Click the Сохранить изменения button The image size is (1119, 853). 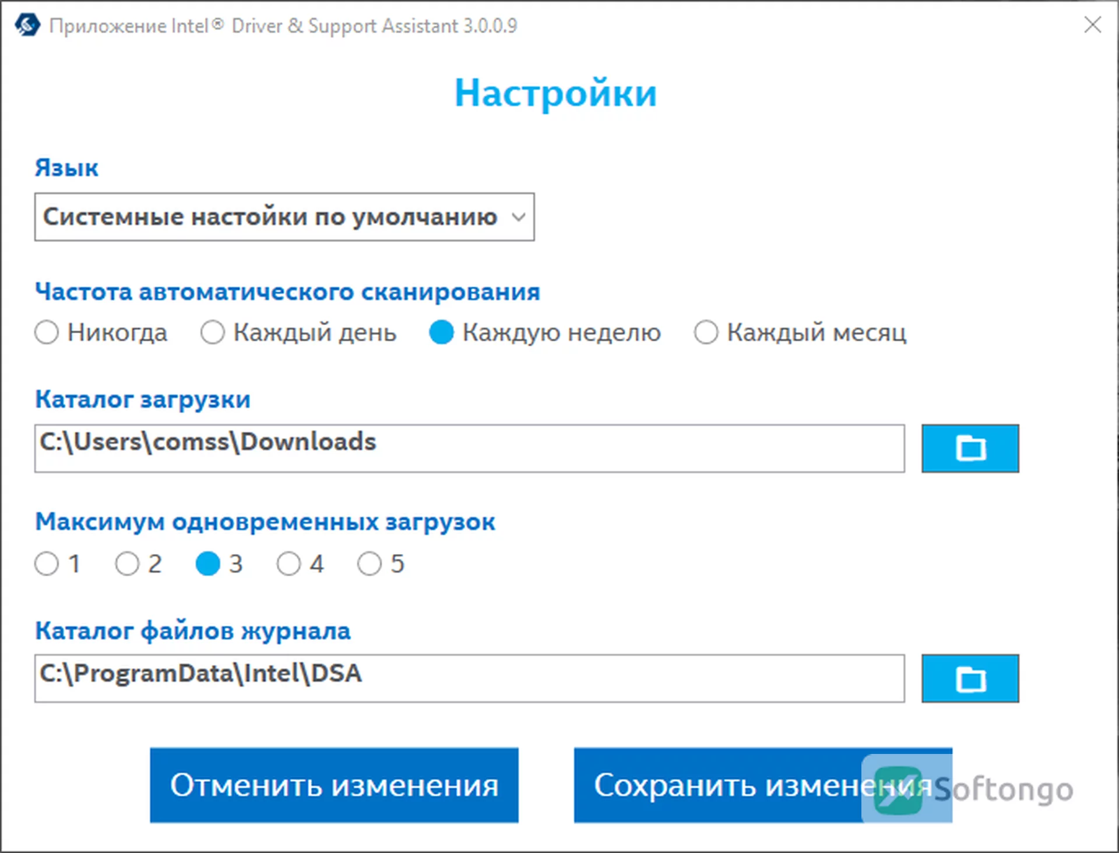[763, 785]
